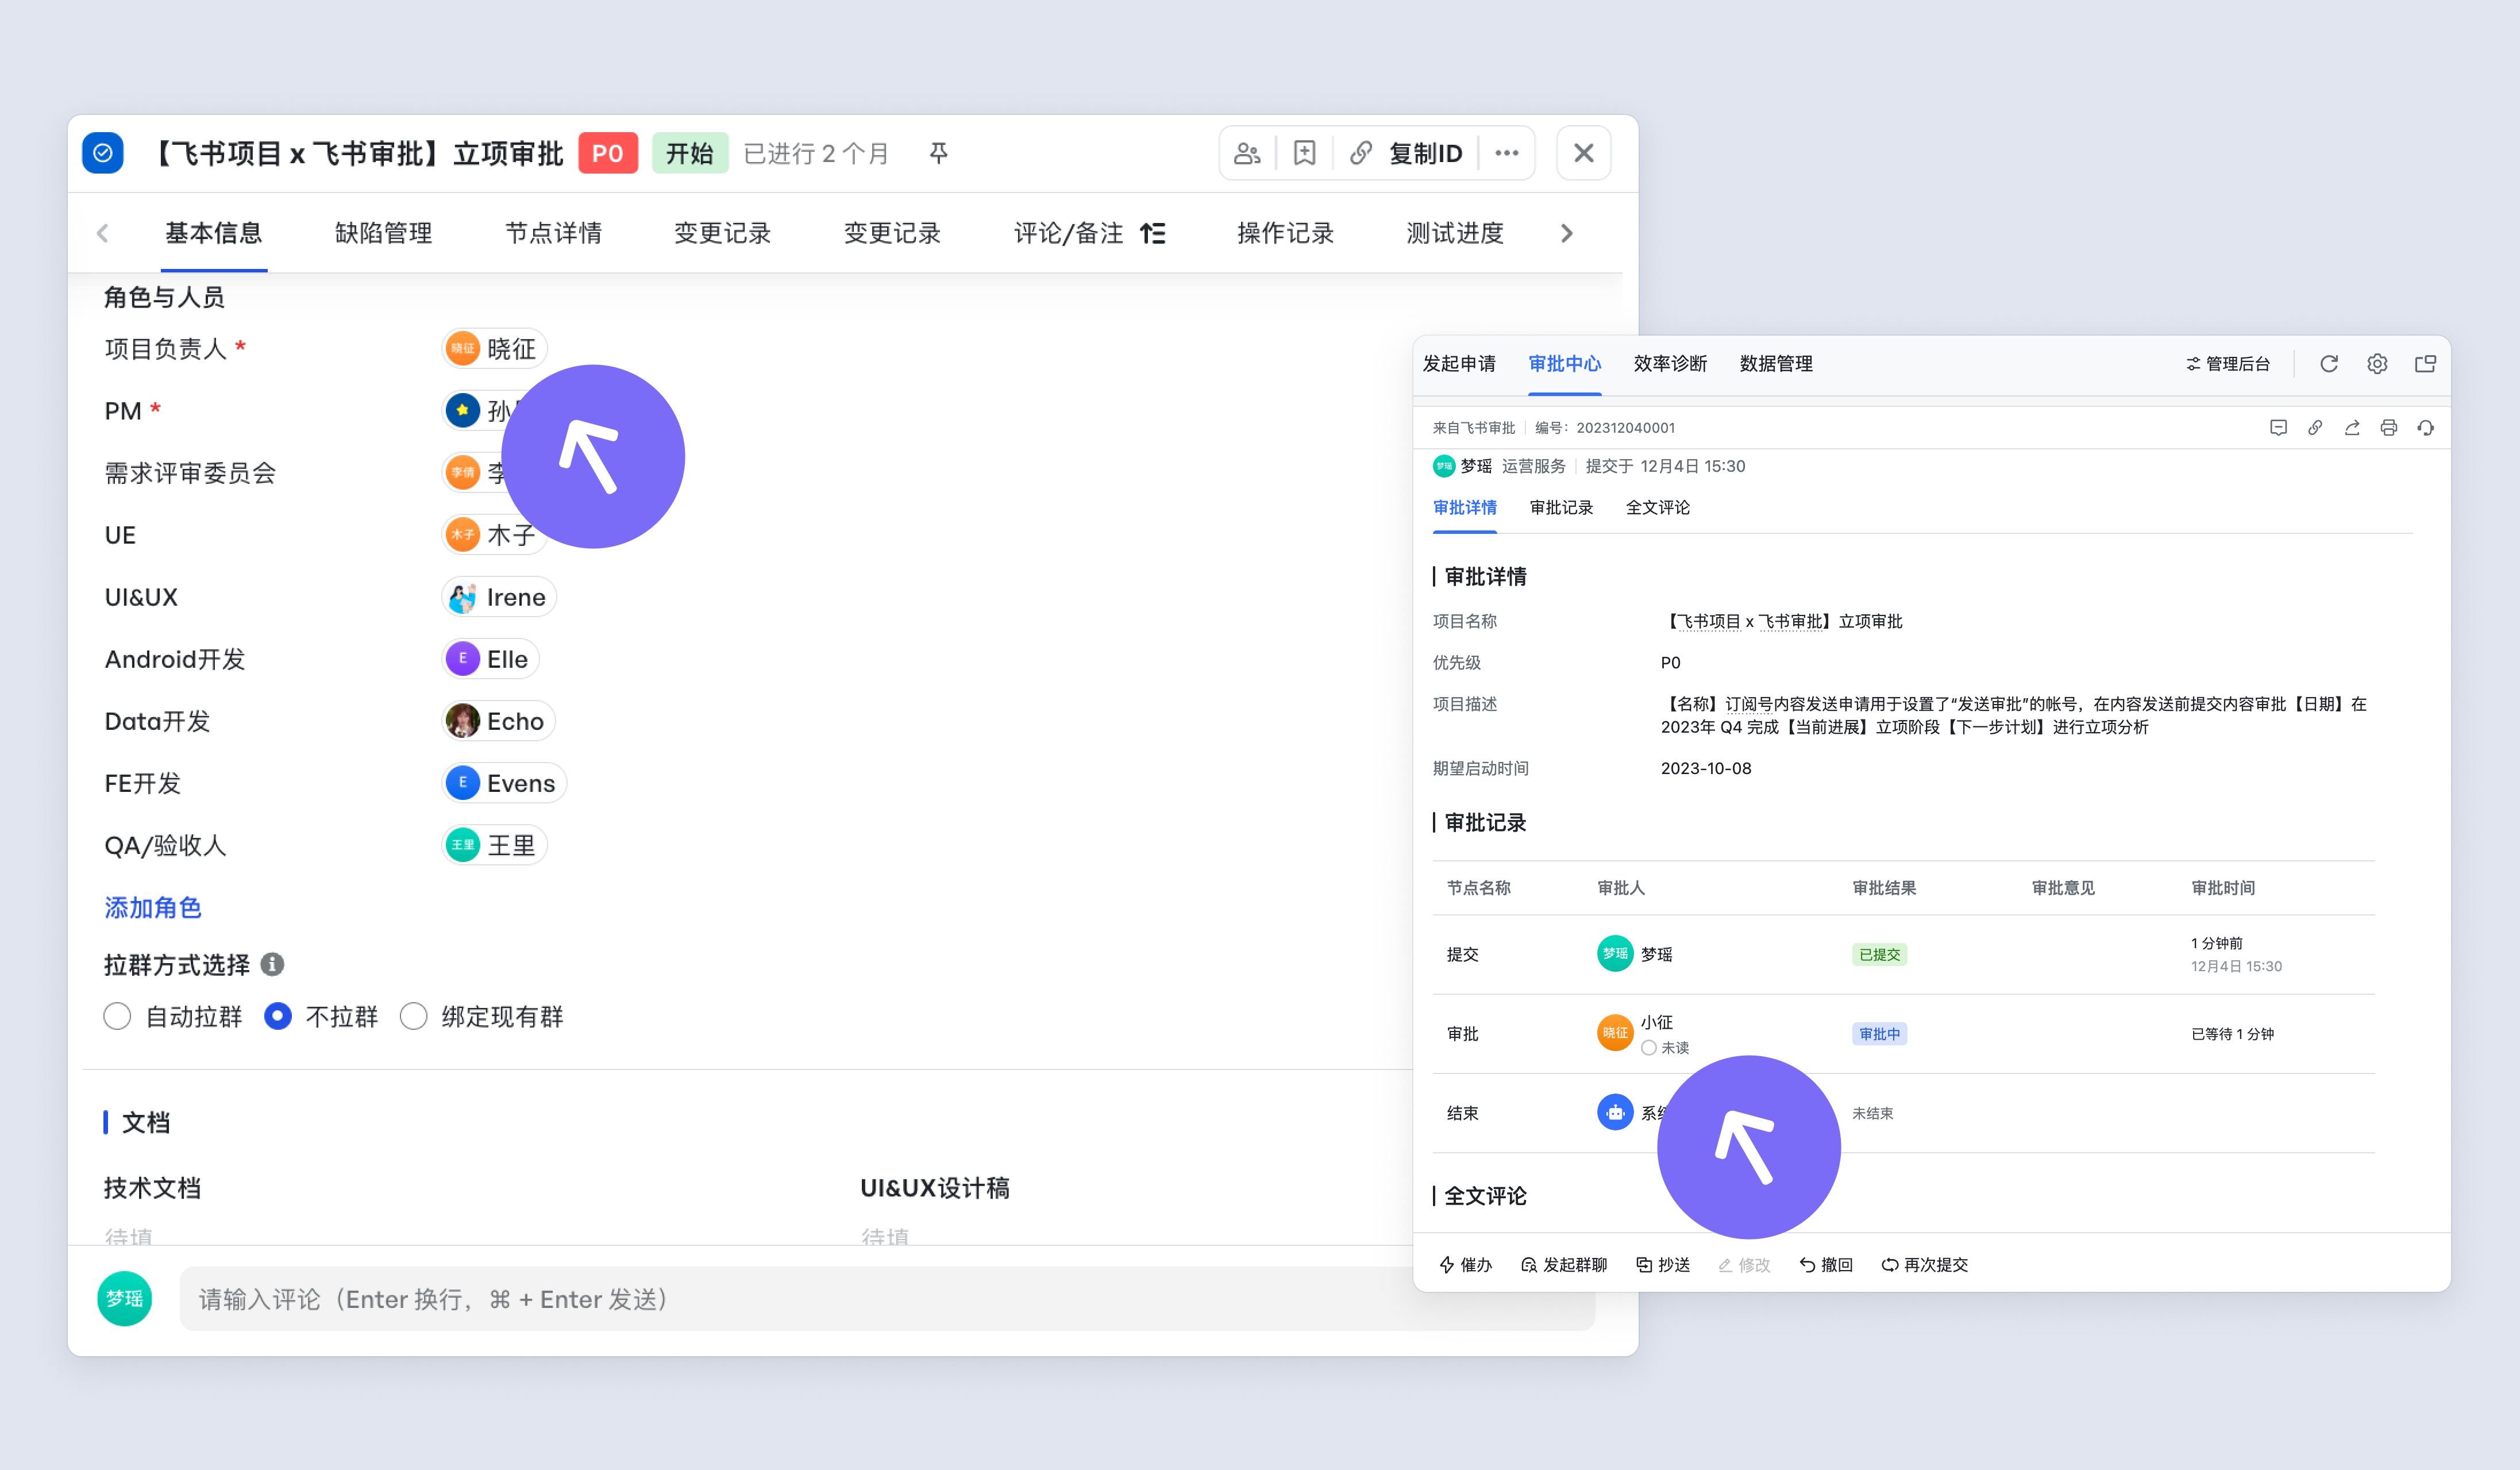Close the project detail panel
The image size is (2520, 1470).
(x=1583, y=153)
